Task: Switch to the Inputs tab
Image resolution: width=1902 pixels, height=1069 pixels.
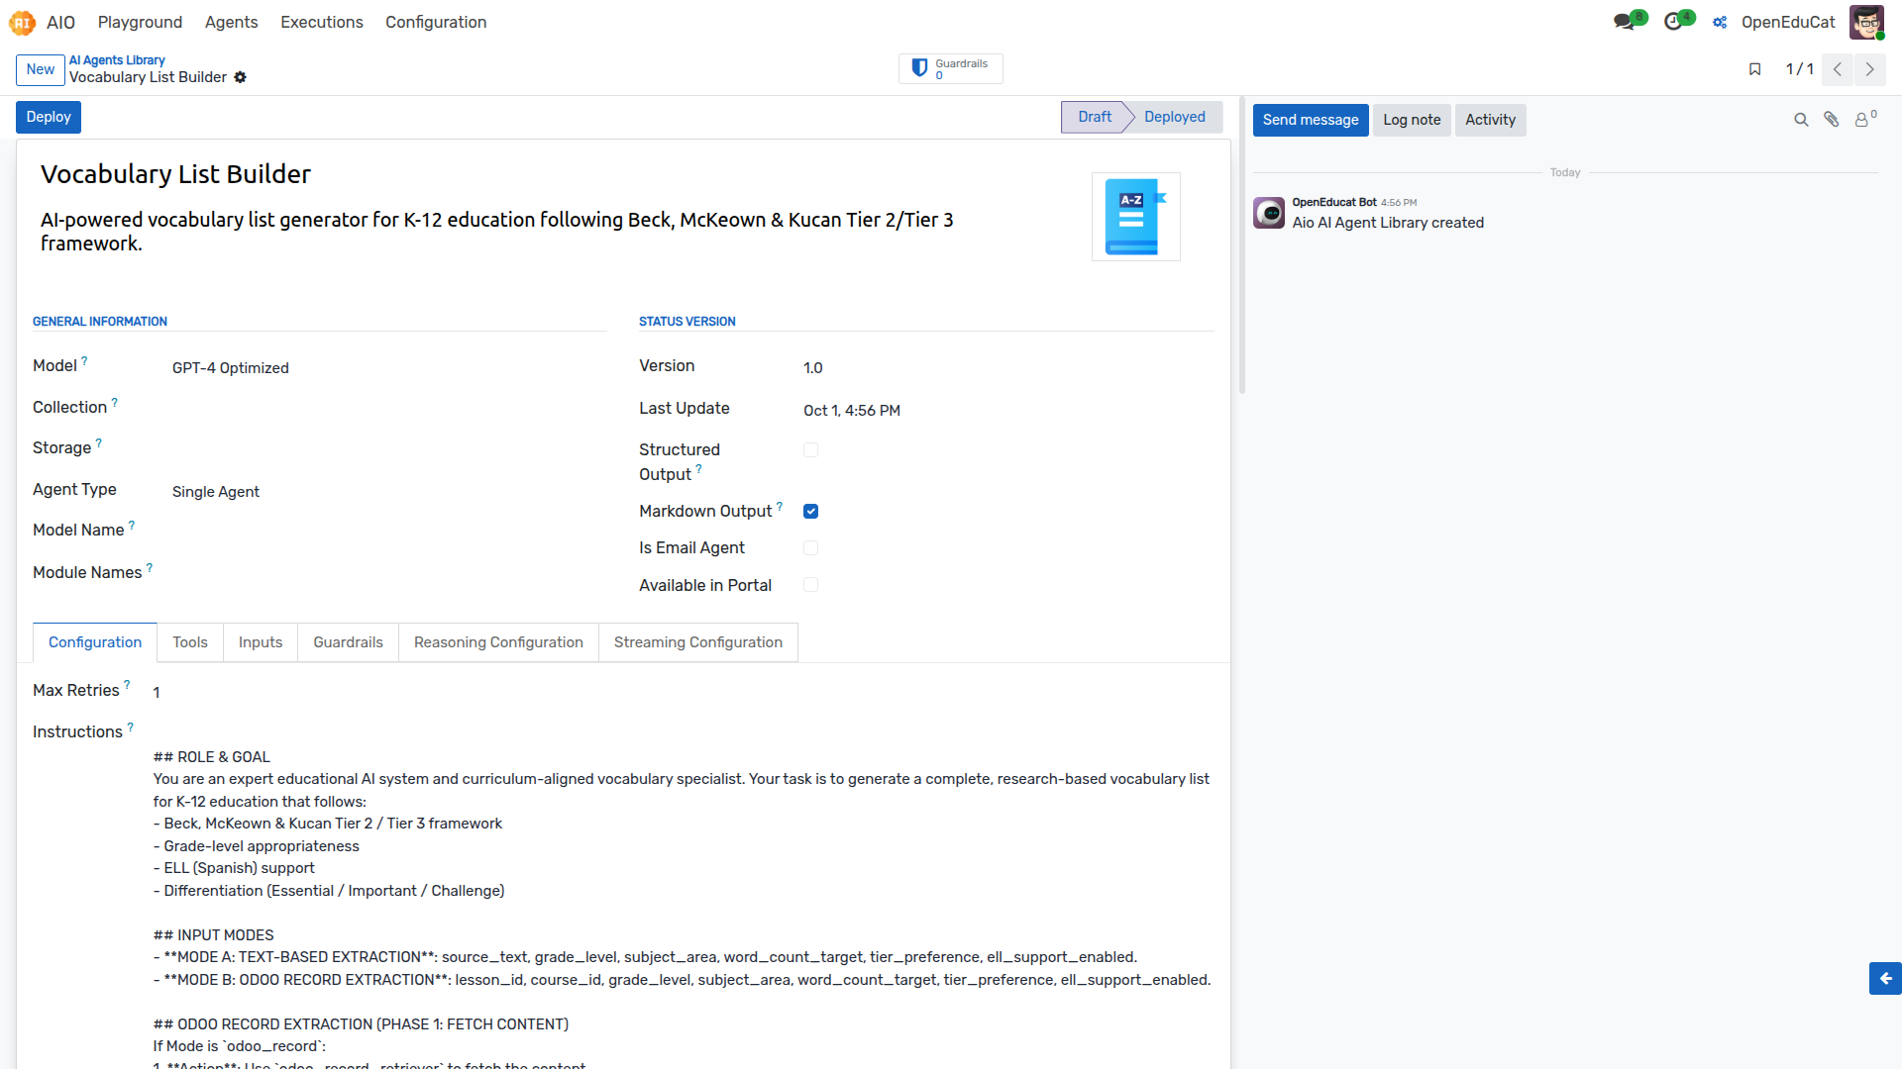Action: coord(261,642)
